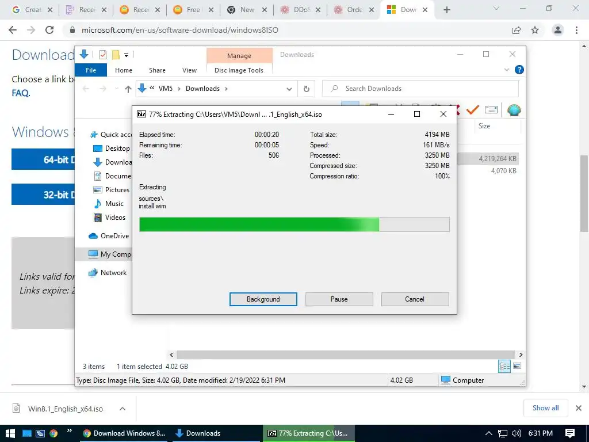Image resolution: width=589 pixels, height=442 pixels.
Task: Click the Manage contextual tab header
Action: pos(239,56)
